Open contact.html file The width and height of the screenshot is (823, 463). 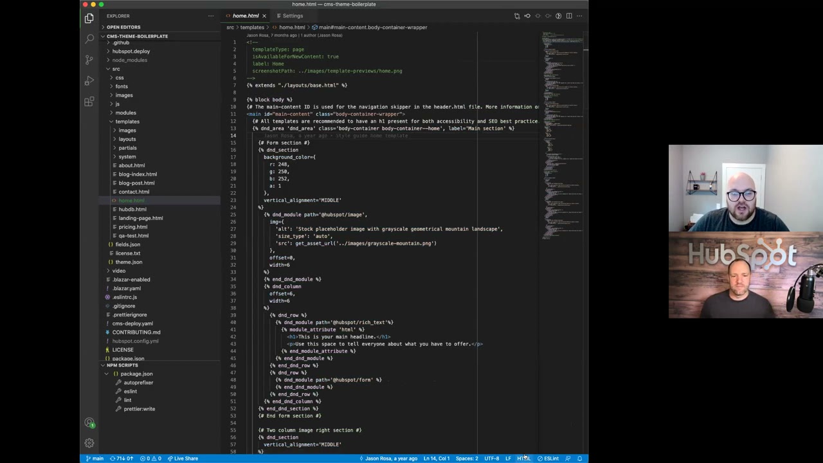133,192
